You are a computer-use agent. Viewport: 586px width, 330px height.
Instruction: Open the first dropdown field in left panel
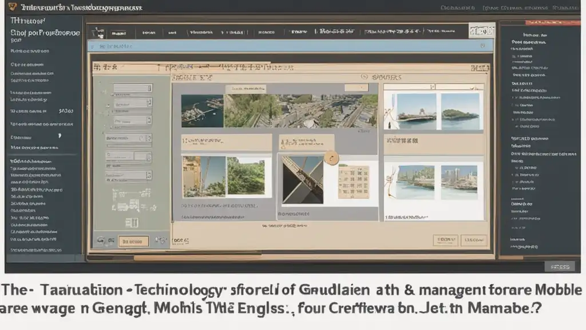pos(132,89)
